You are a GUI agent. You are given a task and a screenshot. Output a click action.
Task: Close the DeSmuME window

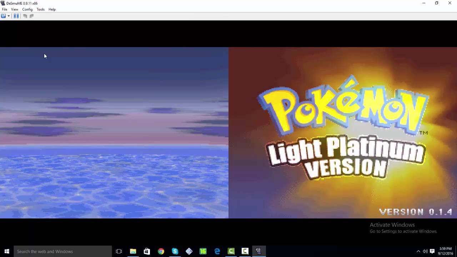tap(450, 3)
